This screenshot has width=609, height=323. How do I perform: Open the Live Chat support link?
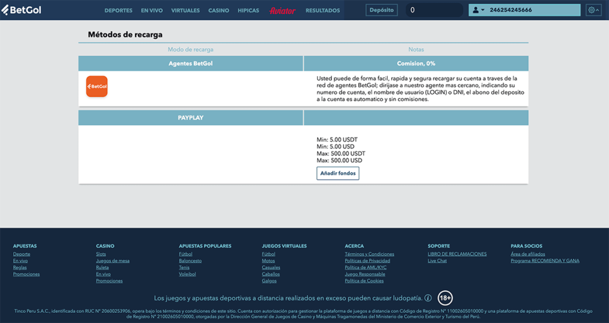[x=437, y=261]
